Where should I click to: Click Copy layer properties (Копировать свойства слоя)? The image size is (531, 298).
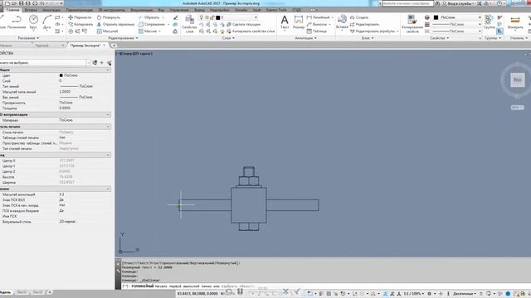tap(251, 31)
